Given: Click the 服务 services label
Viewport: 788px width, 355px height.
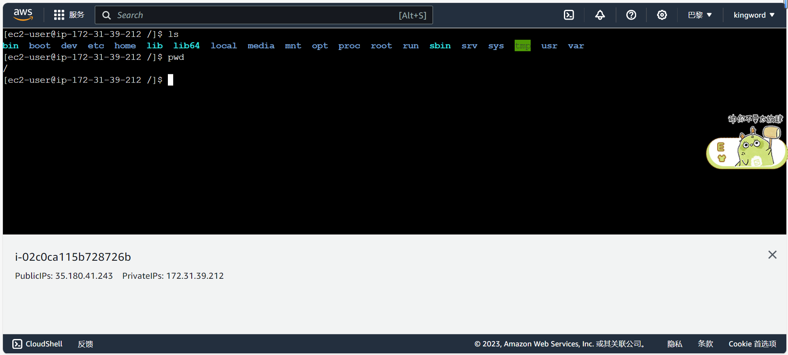Looking at the screenshot, I should point(77,15).
